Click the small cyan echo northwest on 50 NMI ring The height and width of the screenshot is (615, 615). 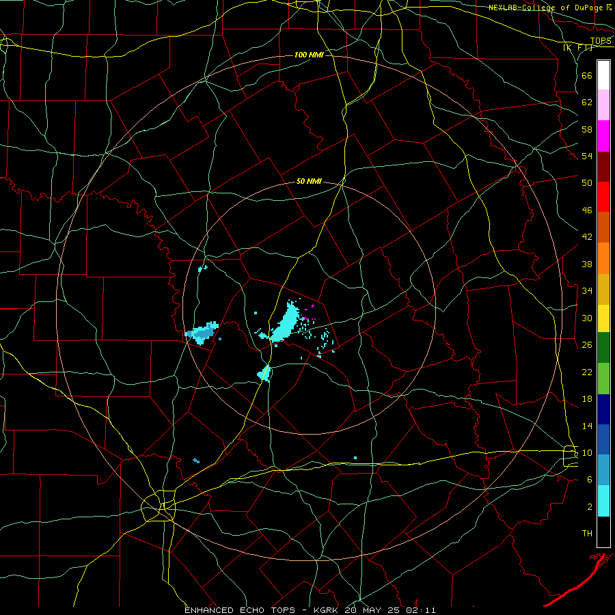tap(202, 269)
